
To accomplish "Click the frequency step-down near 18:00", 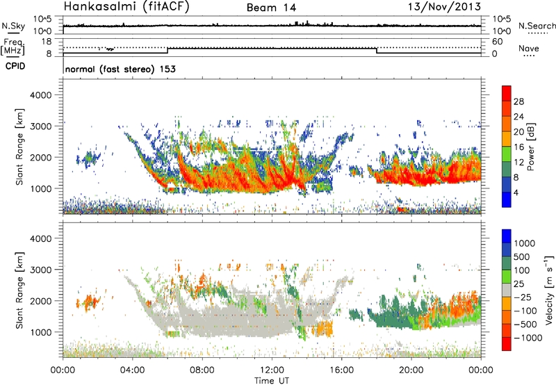I will point(377,51).
